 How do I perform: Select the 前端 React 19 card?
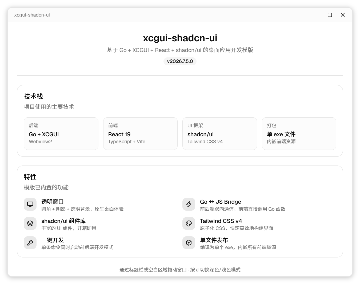point(140,134)
